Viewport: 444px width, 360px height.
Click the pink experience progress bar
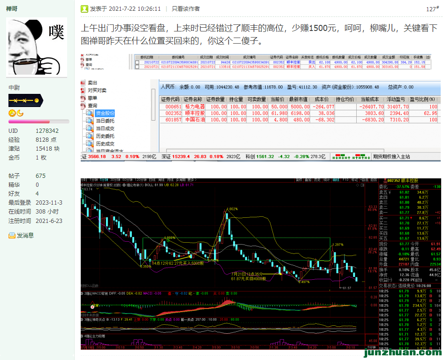(39, 122)
